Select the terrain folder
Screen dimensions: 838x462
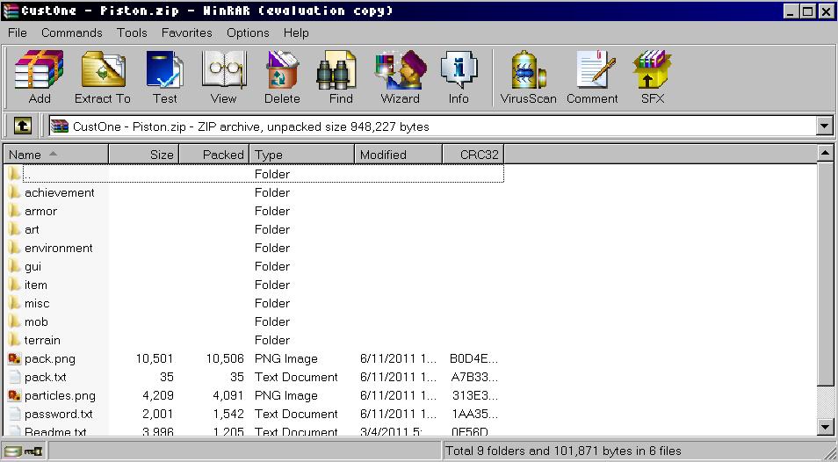coord(42,340)
